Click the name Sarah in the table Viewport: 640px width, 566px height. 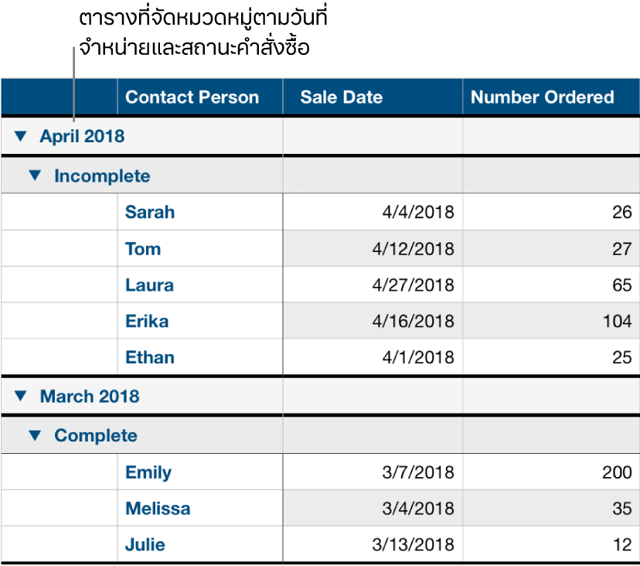(x=149, y=212)
